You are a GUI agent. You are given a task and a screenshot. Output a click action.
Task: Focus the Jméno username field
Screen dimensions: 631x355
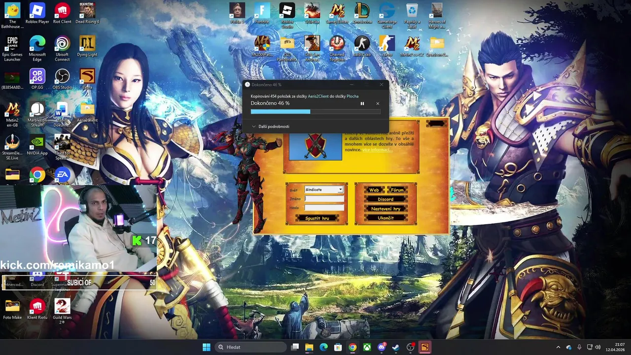[x=324, y=199]
